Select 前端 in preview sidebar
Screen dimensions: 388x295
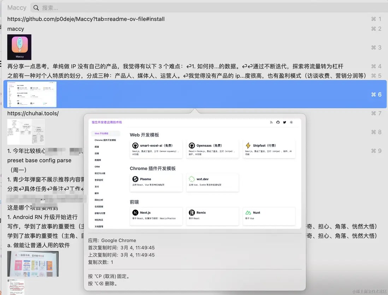pos(97,147)
